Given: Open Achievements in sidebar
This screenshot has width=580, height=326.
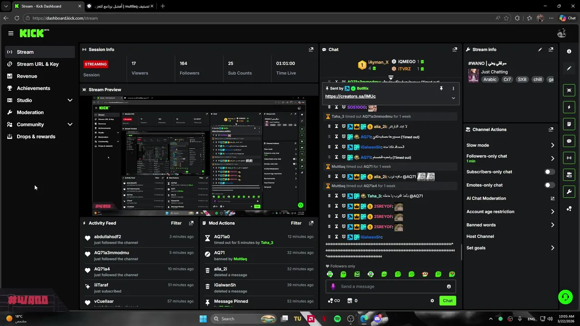Looking at the screenshot, I should click(40, 88).
